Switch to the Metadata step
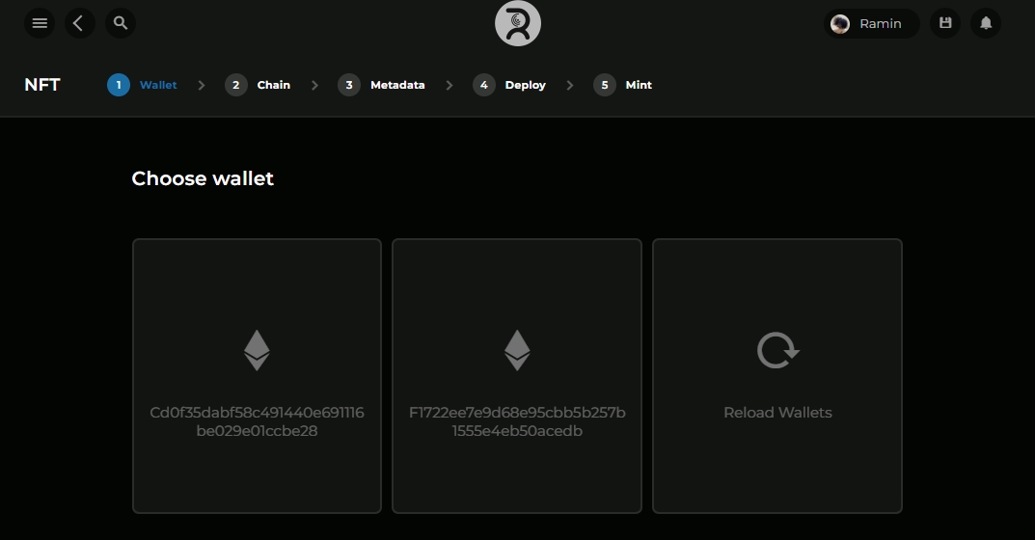 [383, 85]
